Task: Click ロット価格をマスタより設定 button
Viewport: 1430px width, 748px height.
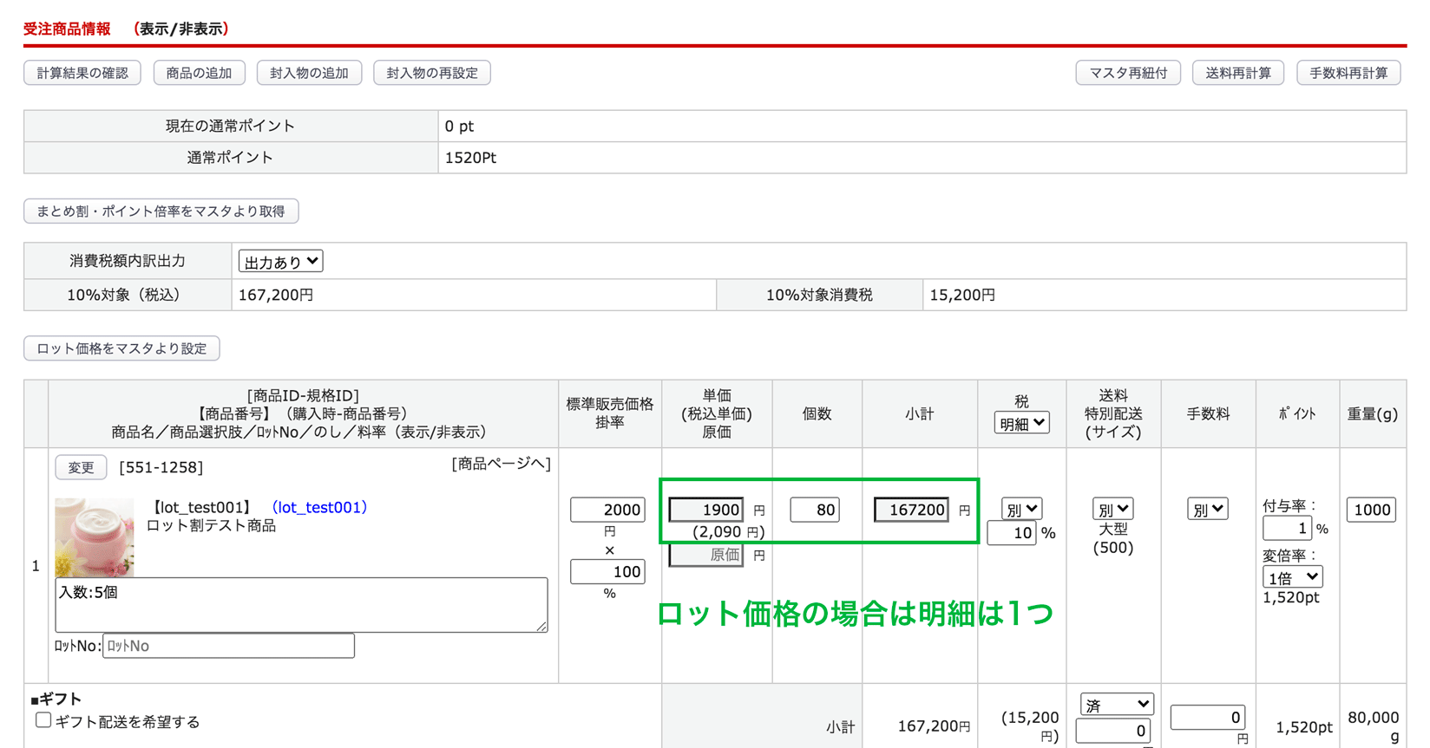Action: 121,348
